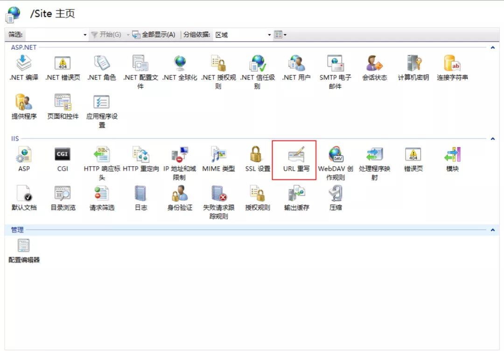The image size is (504, 351).
Task: Open 处理程序映射 feature
Action: [x=374, y=163]
